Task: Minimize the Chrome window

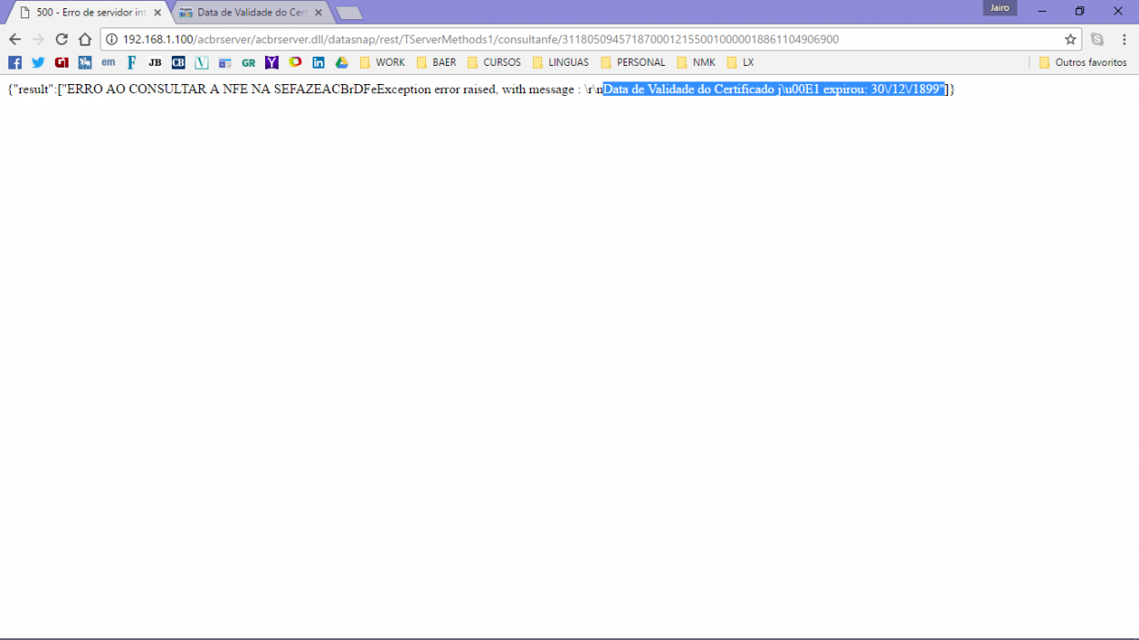Action: [1042, 11]
